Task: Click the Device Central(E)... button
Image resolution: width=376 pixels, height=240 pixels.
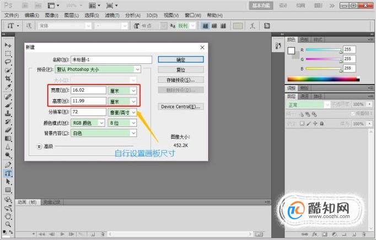Action: pos(181,107)
